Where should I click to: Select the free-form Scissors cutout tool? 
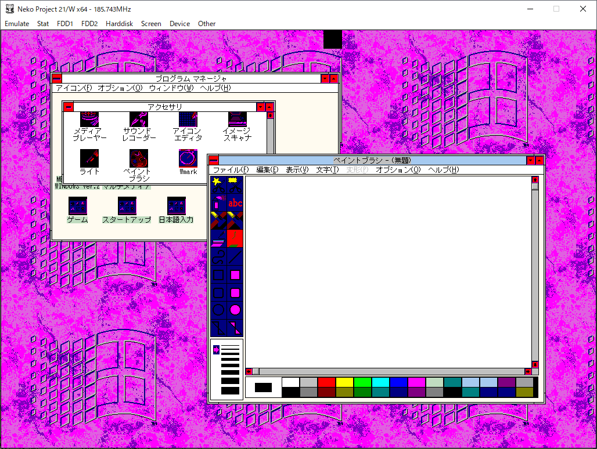(x=218, y=185)
